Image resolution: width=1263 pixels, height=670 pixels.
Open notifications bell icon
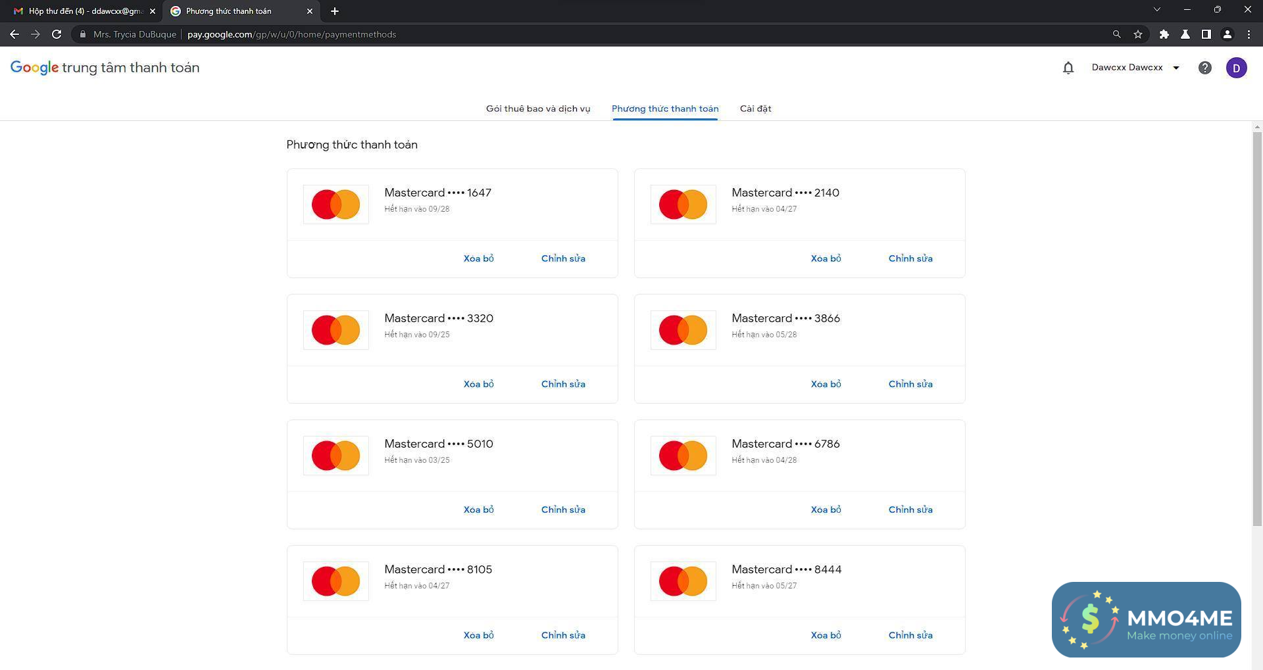click(x=1068, y=68)
